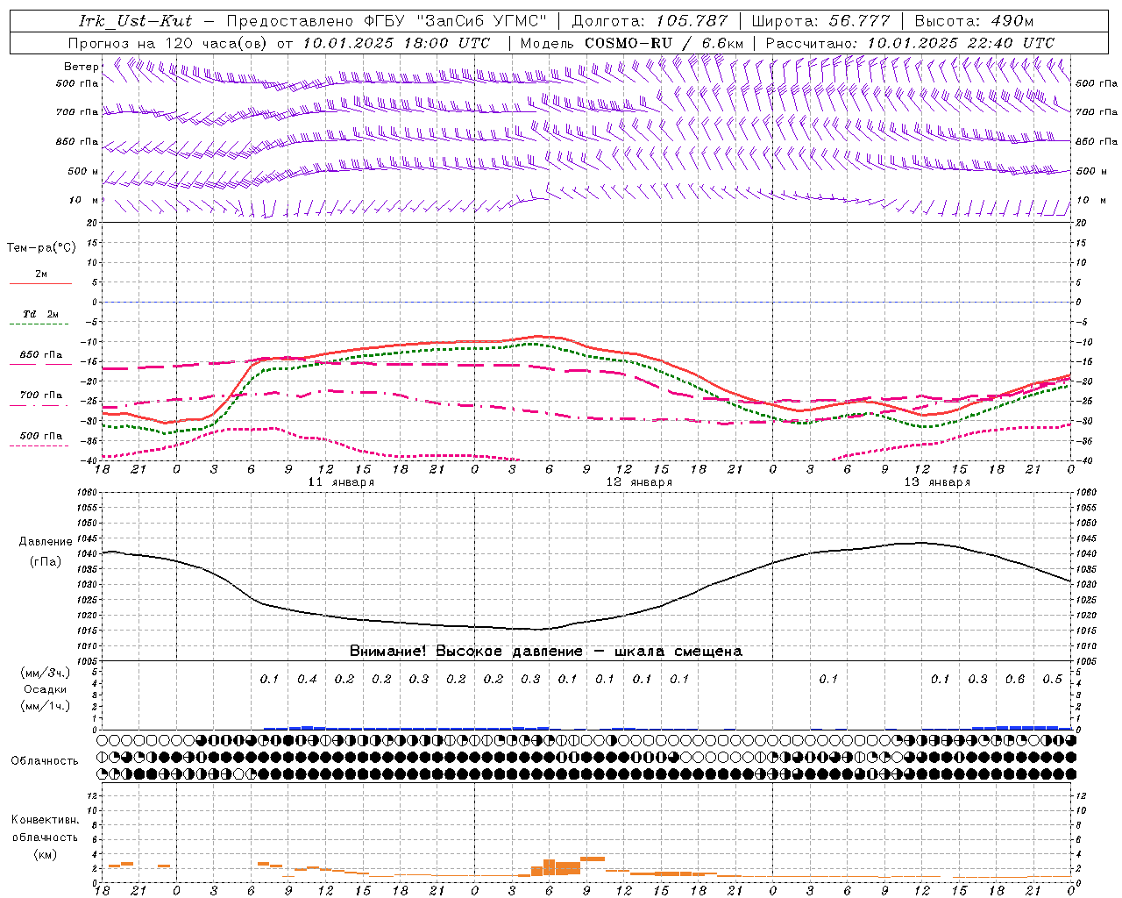Click the 10 м wind level label on left
1122x898 pixels.
(84, 201)
